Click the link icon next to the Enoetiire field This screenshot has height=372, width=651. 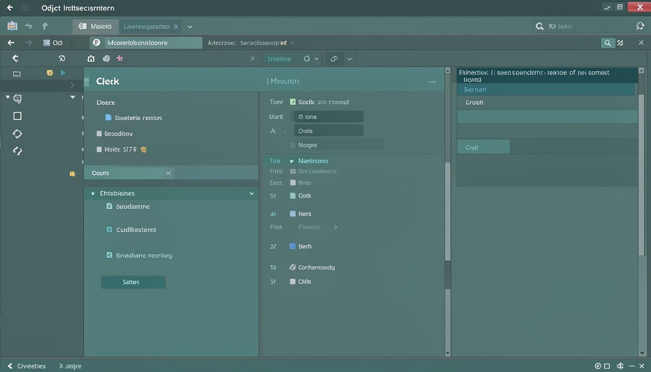[x=334, y=58]
